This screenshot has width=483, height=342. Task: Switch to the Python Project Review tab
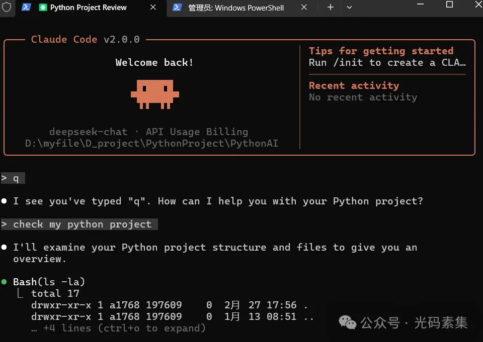point(88,8)
